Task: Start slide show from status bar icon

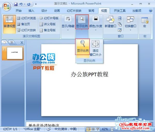Action: tap(98, 129)
